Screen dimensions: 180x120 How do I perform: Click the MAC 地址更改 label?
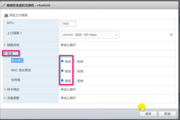21,70
